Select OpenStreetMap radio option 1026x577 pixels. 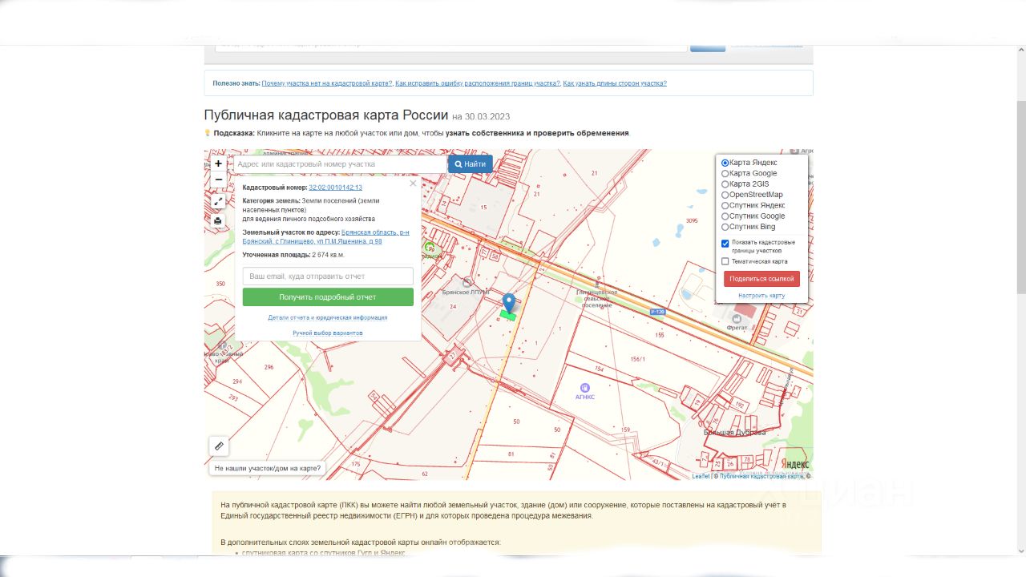click(x=725, y=195)
